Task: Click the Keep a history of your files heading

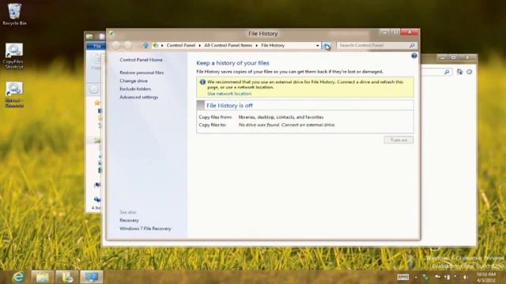Action: [232, 63]
